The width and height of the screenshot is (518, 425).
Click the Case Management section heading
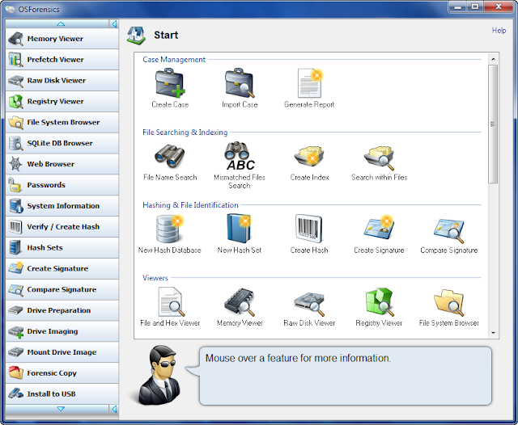point(174,59)
